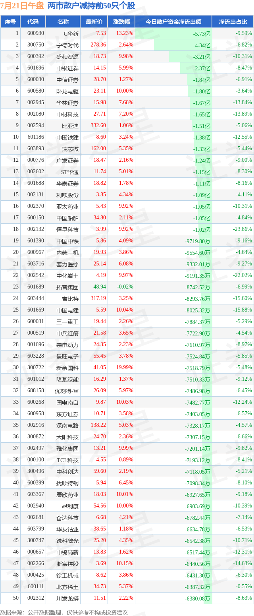This screenshot has width=254, height=616.
Task: Click the 涨跌幅 column header
Action: point(121,22)
